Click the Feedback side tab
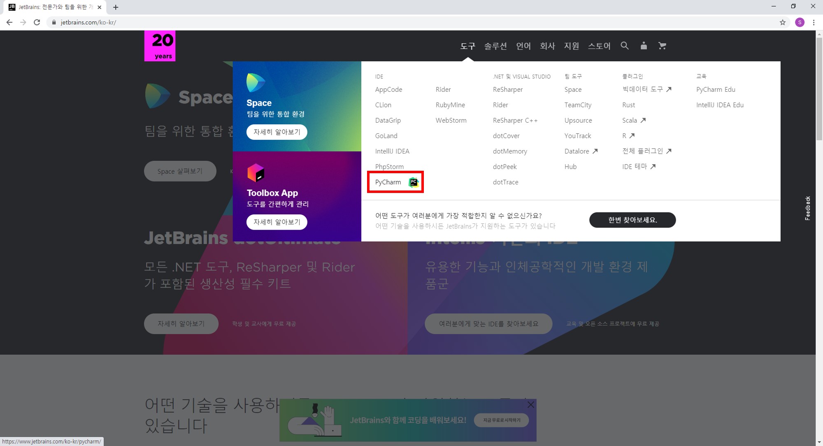The image size is (823, 446). coord(808,208)
